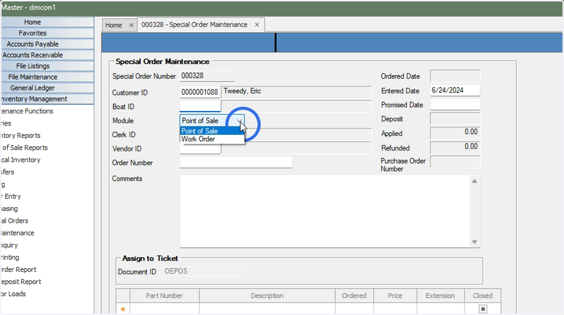Close the Home tab
The width and height of the screenshot is (564, 315).
[131, 25]
